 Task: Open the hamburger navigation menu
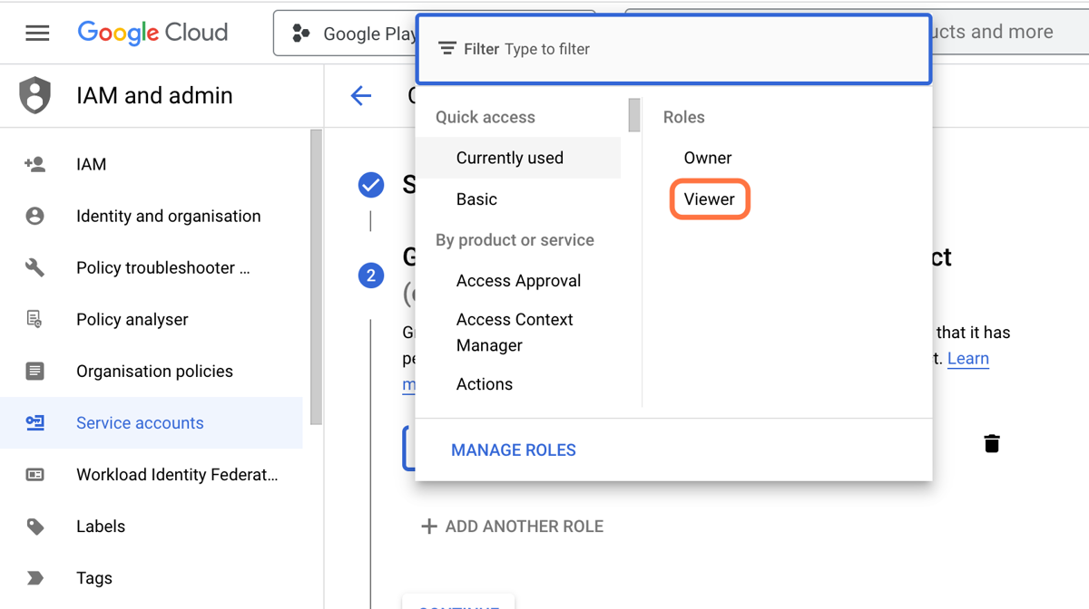pos(37,33)
